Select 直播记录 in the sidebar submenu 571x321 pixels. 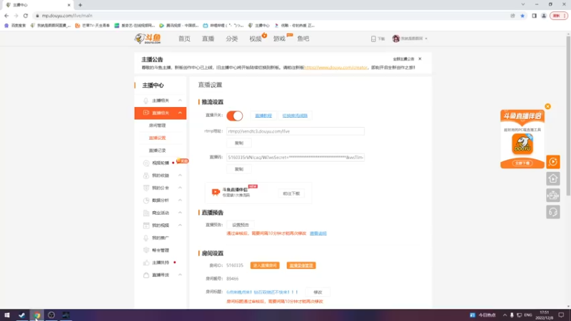tap(157, 151)
